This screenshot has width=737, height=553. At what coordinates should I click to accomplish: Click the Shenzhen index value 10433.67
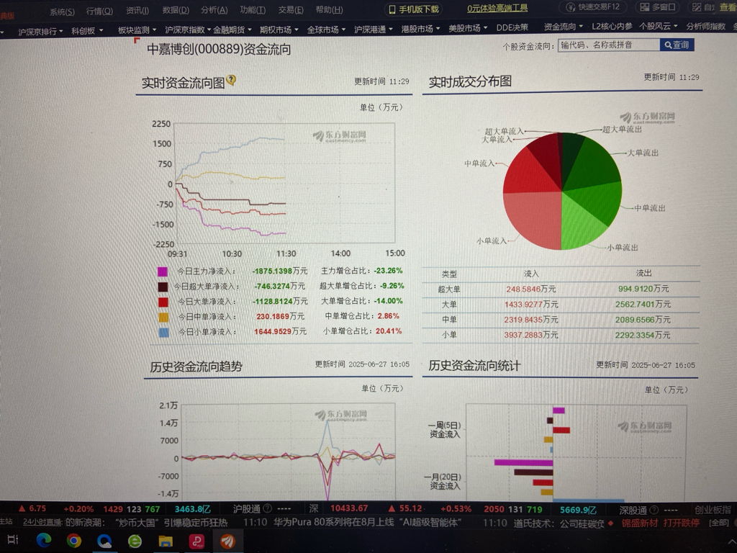click(x=349, y=508)
